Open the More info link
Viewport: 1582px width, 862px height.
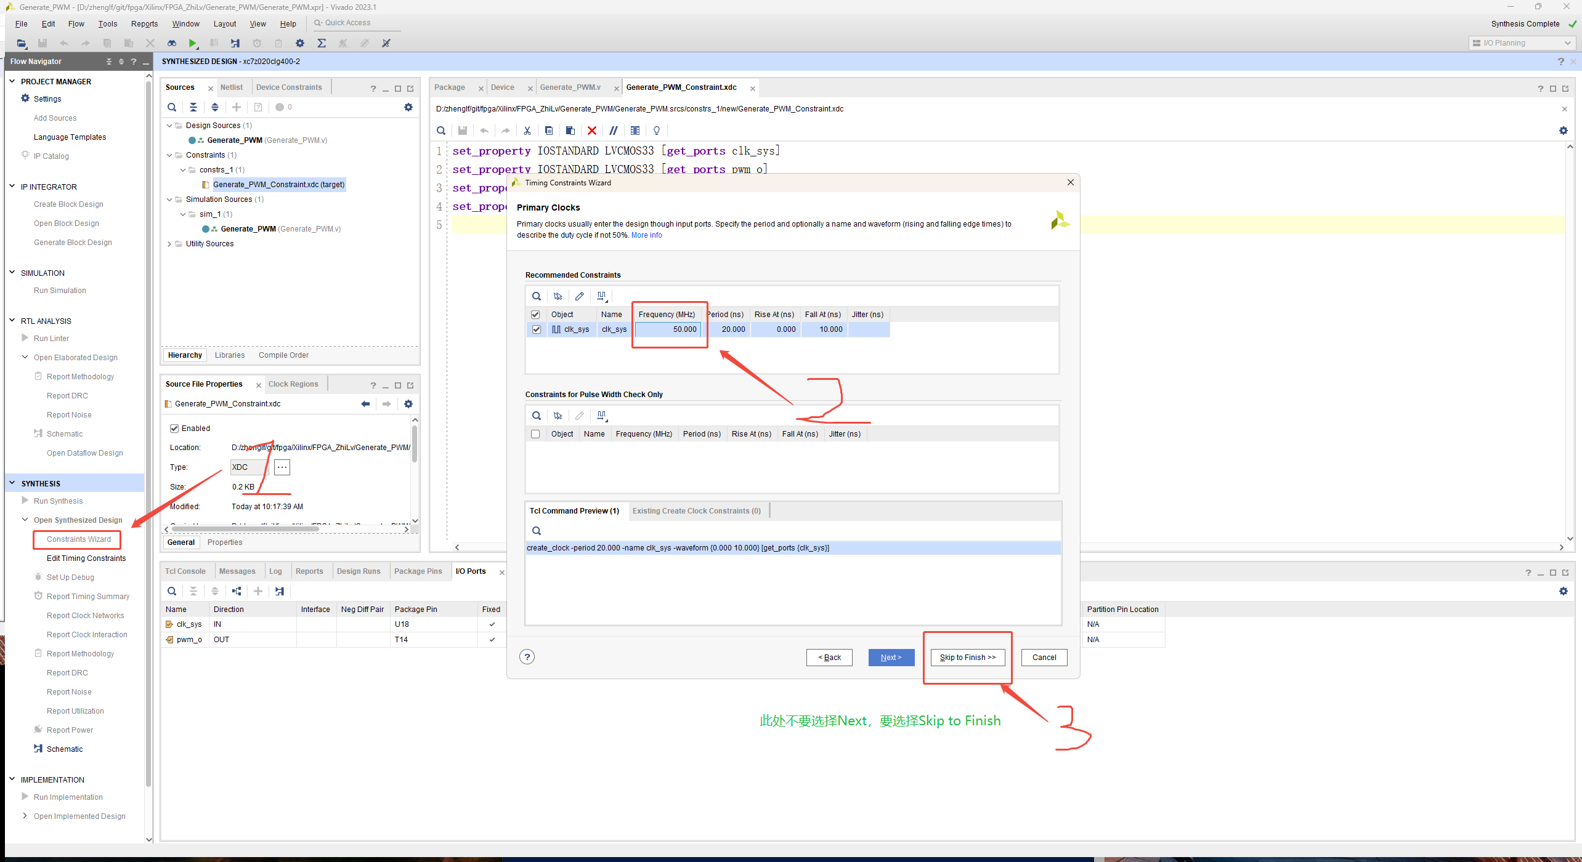tap(646, 235)
